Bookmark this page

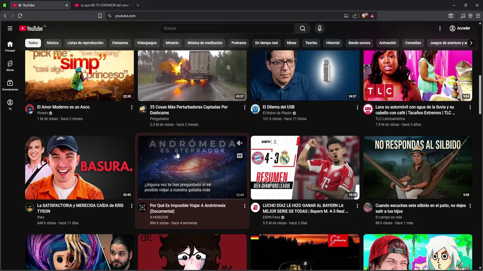[x=100, y=16]
